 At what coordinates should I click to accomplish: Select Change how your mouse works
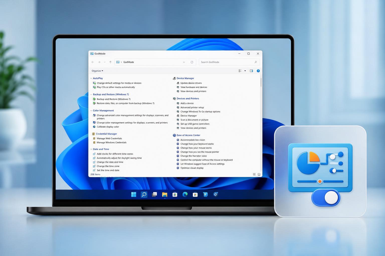pos(196,148)
